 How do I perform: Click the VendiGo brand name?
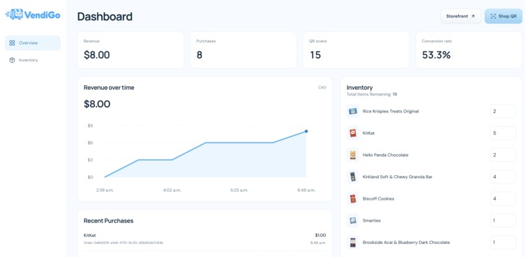(x=42, y=15)
